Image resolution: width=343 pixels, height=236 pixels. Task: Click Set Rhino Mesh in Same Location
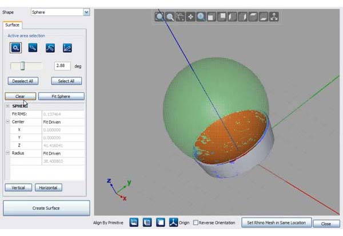pos(277,222)
